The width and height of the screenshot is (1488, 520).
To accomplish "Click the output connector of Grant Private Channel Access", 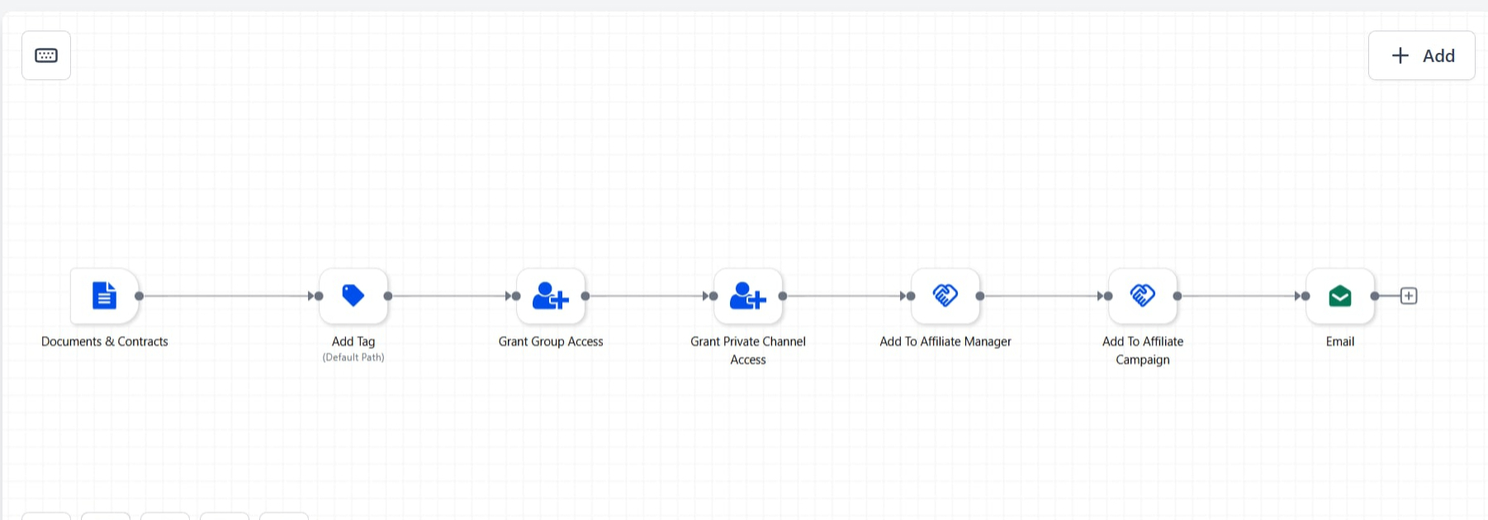I will (783, 295).
